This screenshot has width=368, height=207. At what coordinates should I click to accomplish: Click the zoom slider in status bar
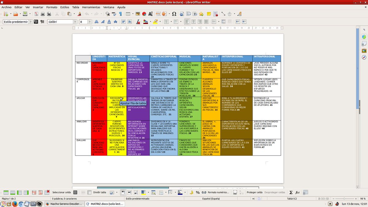(344, 199)
